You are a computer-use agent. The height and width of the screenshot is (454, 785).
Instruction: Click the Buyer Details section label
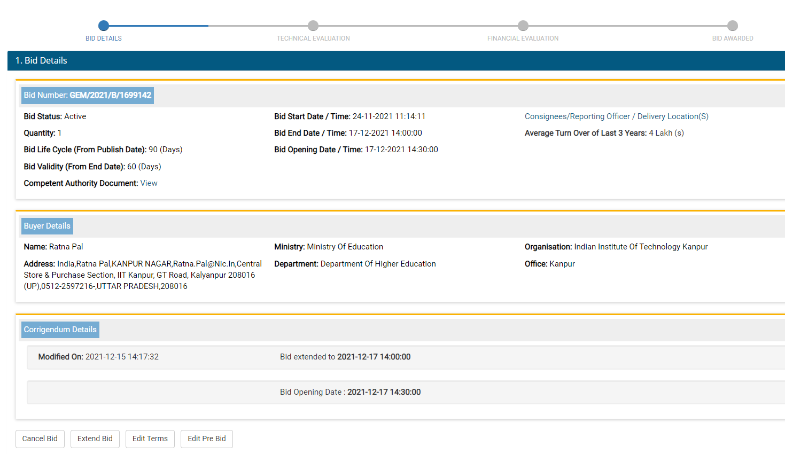click(x=47, y=226)
